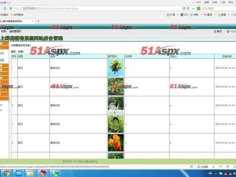Click the homepage link in admin header

point(218,32)
